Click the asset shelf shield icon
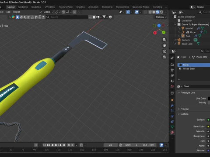Viewport: 210px width, 157px height. click(x=110, y=17)
